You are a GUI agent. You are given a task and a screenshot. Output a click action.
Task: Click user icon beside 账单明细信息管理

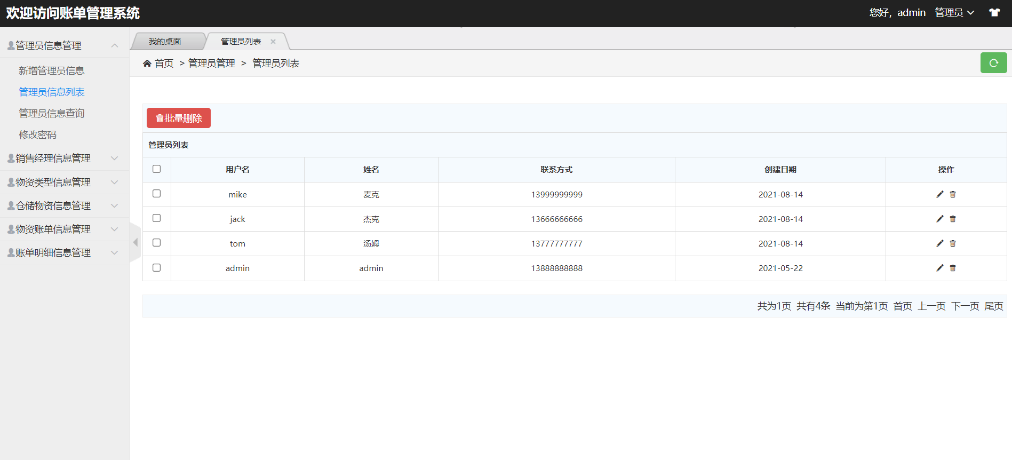[11, 252]
